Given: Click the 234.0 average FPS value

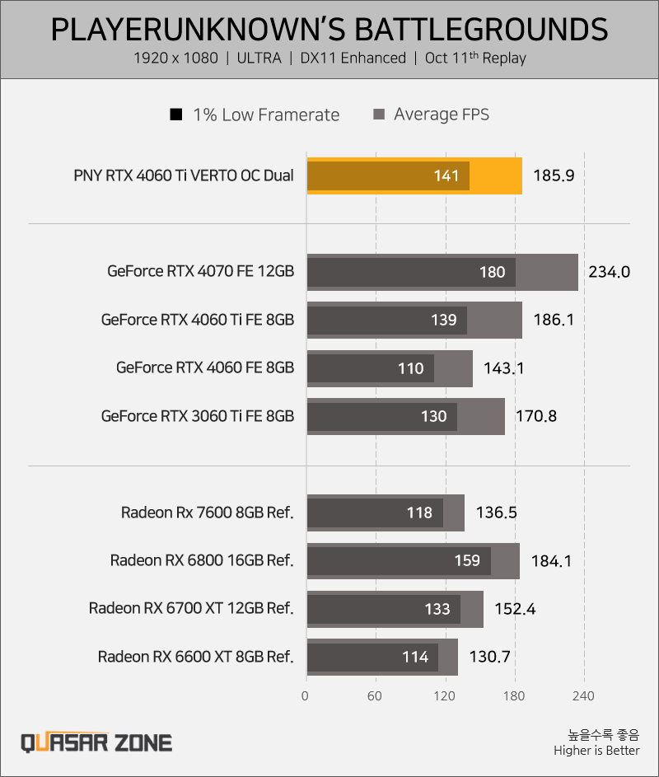Looking at the screenshot, I should tap(609, 272).
